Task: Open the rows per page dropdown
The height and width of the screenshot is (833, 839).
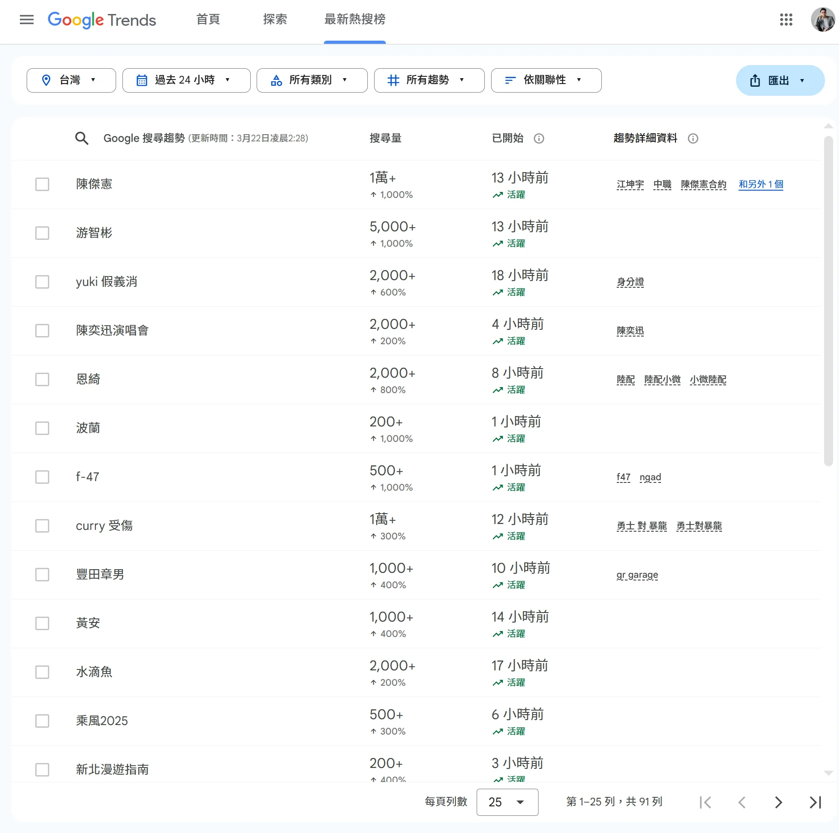Action: (x=507, y=802)
